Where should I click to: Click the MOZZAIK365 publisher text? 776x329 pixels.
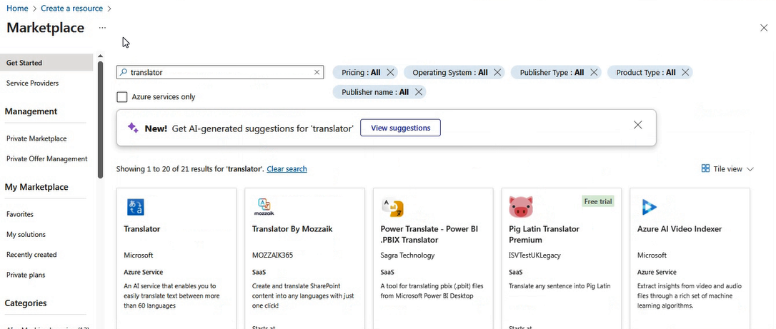coord(273,255)
